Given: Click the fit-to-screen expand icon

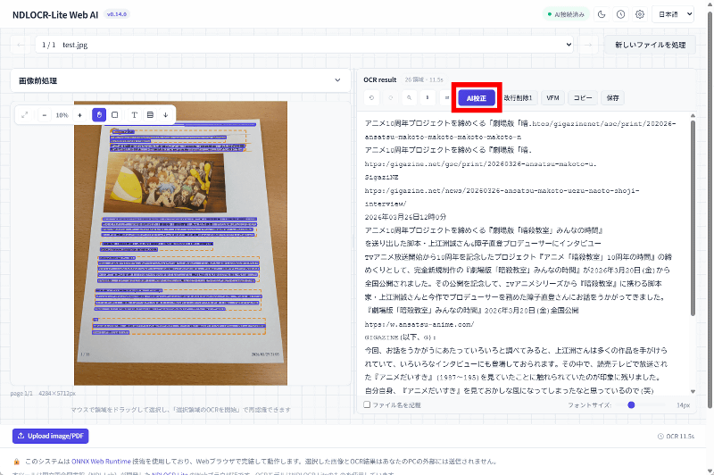Looking at the screenshot, I should (x=25, y=115).
